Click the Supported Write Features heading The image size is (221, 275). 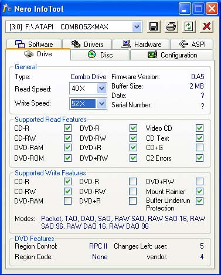(x=50, y=173)
